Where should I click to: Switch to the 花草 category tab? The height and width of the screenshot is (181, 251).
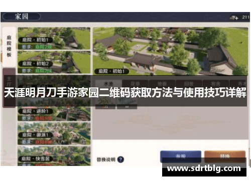[x=135, y=83]
